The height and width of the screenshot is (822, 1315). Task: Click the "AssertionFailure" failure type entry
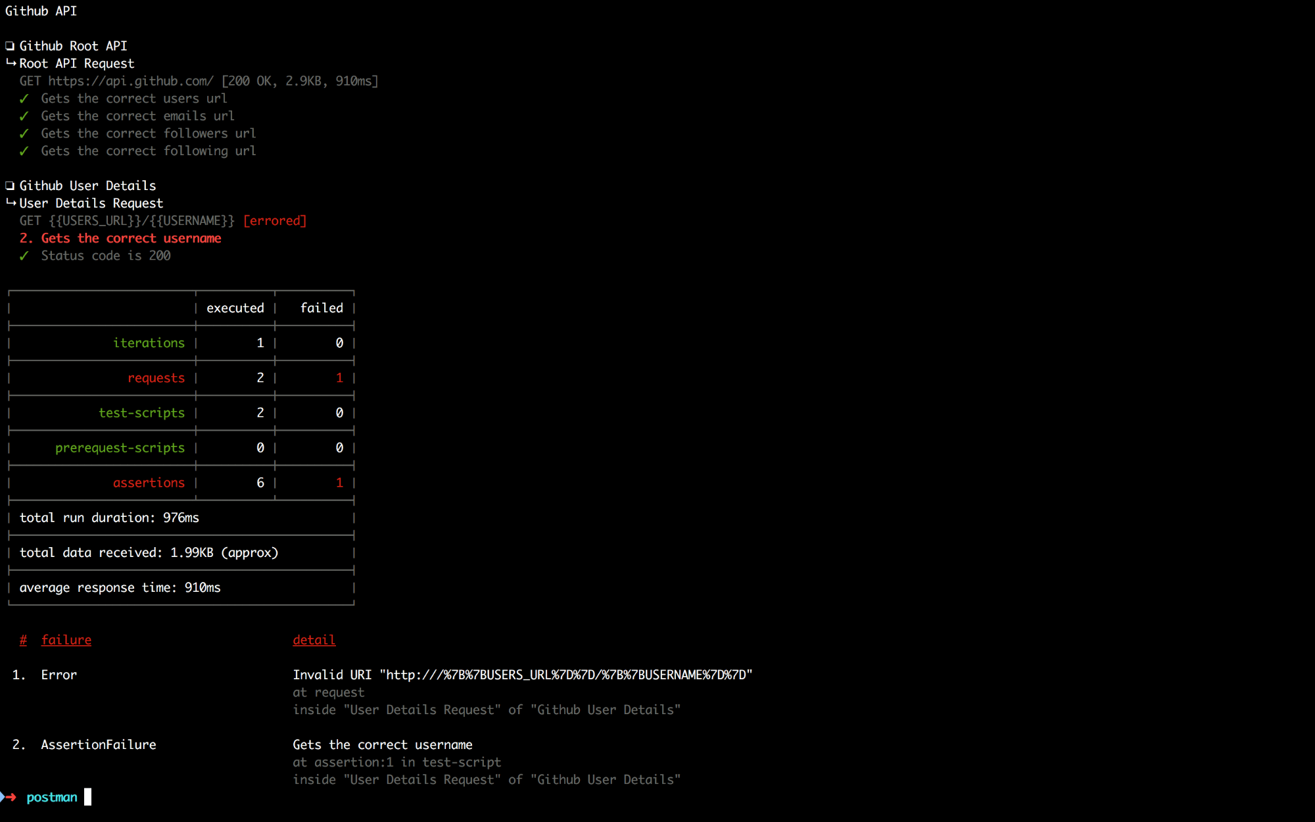click(x=99, y=745)
